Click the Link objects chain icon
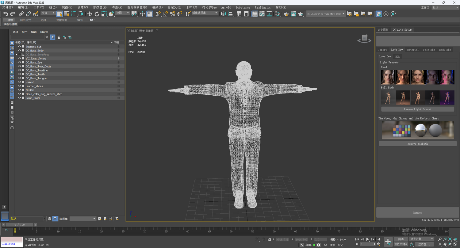 pos(21,14)
